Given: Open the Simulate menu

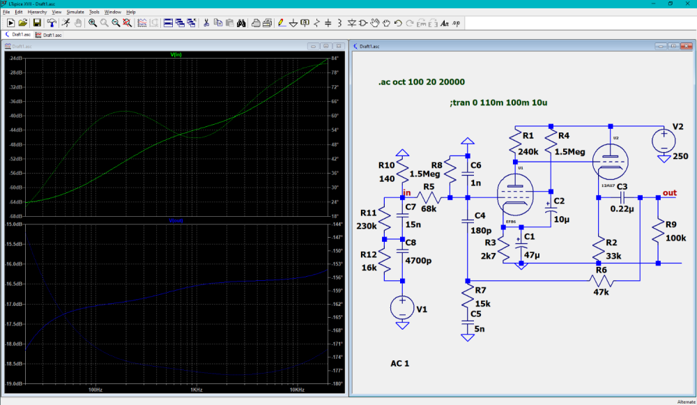Looking at the screenshot, I should click(75, 12).
